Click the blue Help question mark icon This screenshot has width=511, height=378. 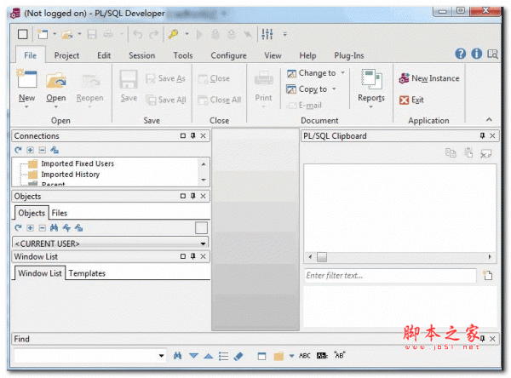coord(461,54)
